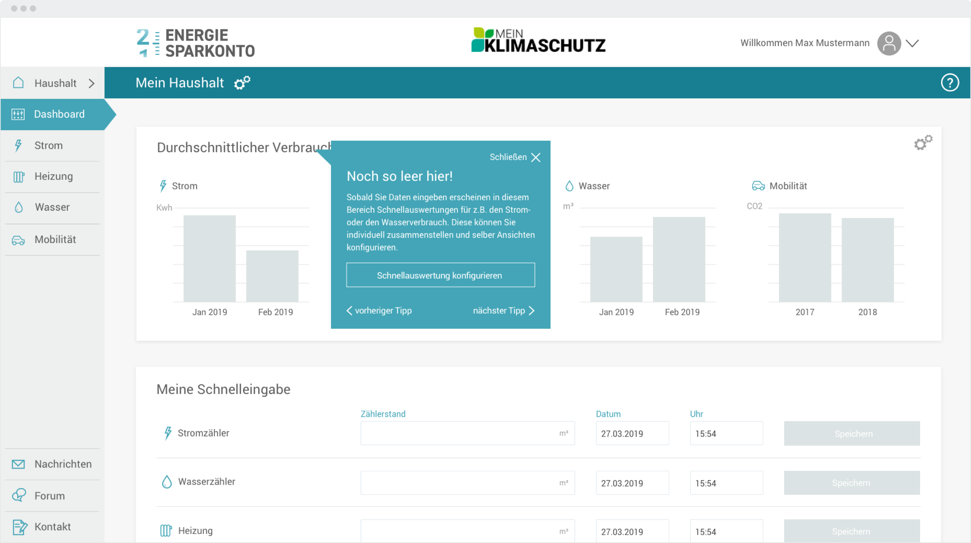Click the help question mark icon
Image resolution: width=971 pixels, height=543 pixels.
tap(949, 83)
